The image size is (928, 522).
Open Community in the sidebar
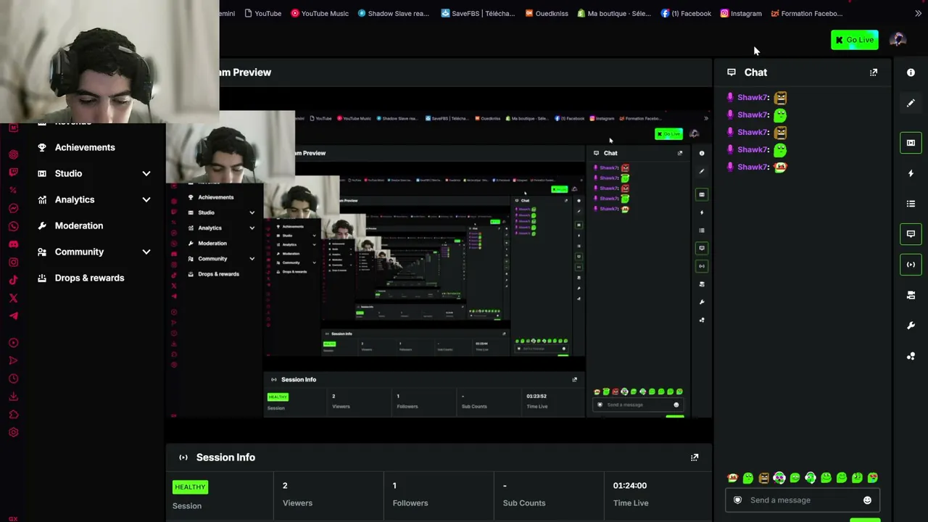coord(79,252)
